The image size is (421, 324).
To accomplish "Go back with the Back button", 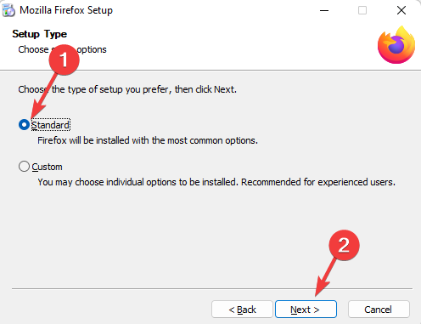I will [242, 310].
